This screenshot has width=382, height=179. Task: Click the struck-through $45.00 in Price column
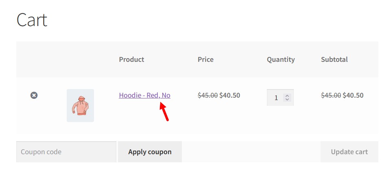[x=207, y=95]
